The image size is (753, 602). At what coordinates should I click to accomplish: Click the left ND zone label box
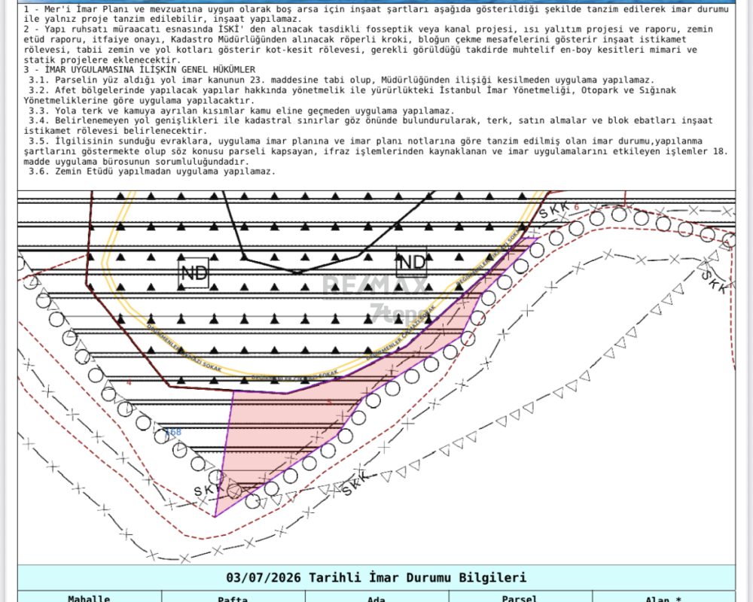click(194, 273)
